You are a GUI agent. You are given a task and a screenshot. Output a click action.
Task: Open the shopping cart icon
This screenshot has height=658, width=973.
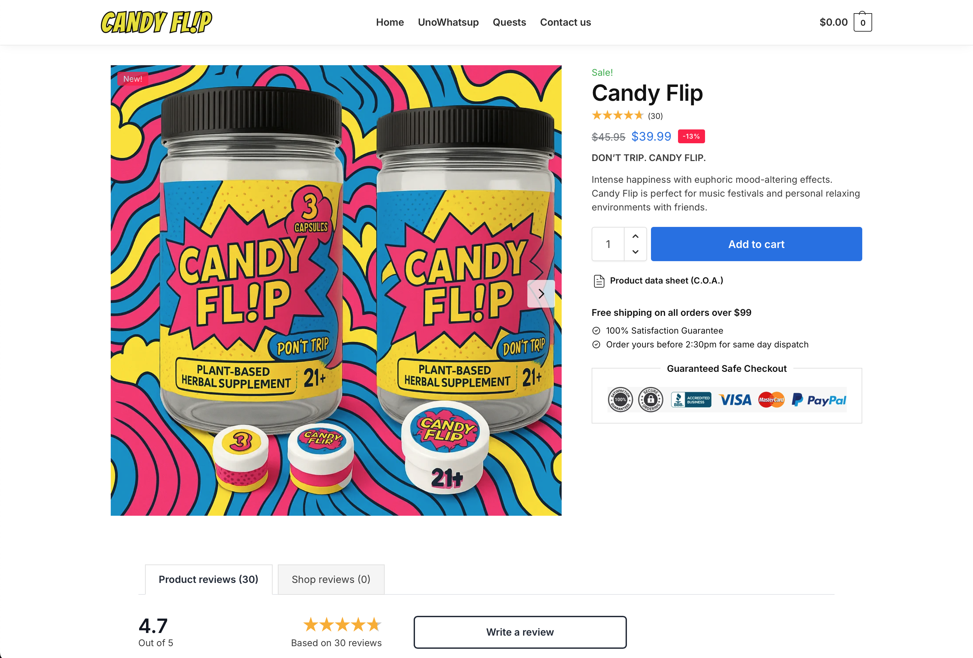coord(863,22)
